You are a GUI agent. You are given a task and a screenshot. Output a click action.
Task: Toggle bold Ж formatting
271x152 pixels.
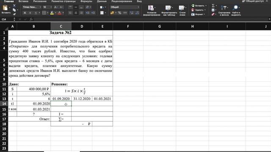tap(25, 13)
